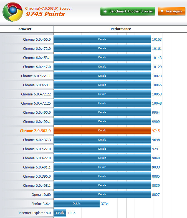Open Details for Chrome 6.0.472.22

102,94
